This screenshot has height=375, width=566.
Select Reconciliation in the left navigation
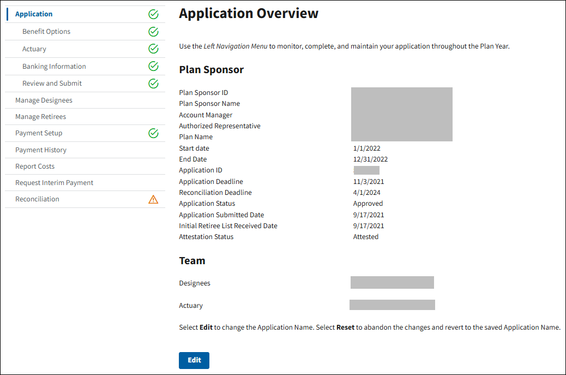37,199
